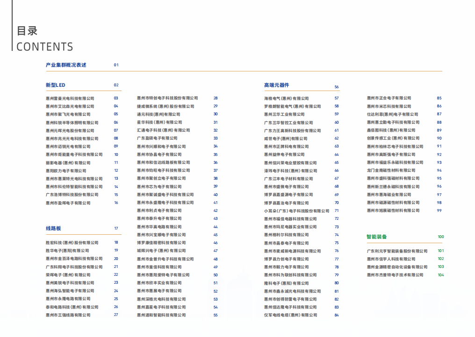This screenshot has height=337, width=475.
Task: Select entry '惠州市盈晖电子有限公司'
Action: click(68, 203)
